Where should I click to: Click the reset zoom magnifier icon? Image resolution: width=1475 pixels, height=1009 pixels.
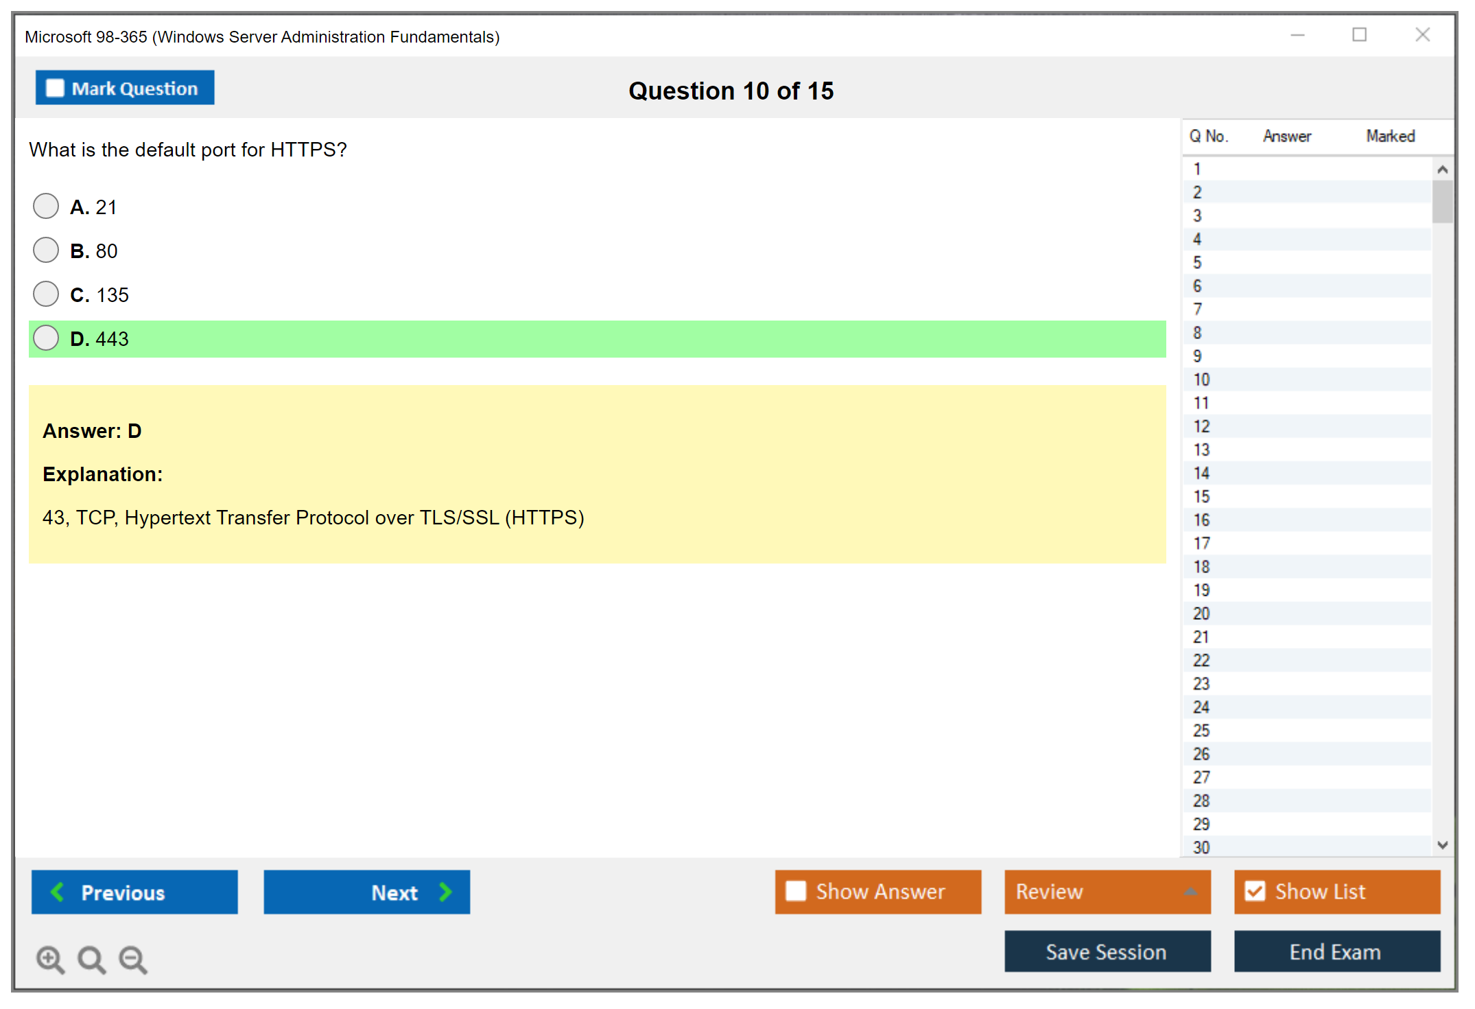click(x=91, y=960)
